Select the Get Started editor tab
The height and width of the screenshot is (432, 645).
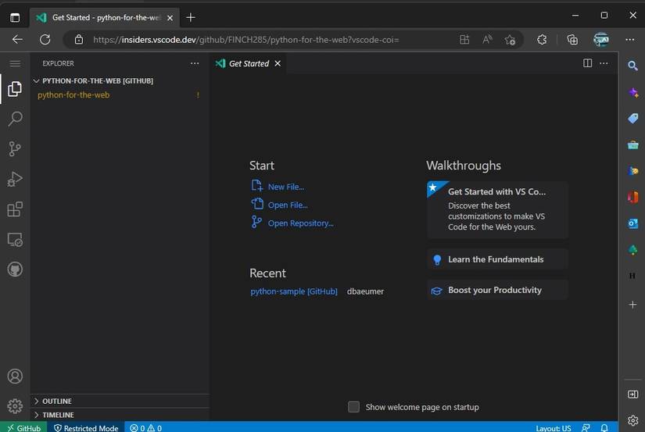pyautogui.click(x=248, y=63)
